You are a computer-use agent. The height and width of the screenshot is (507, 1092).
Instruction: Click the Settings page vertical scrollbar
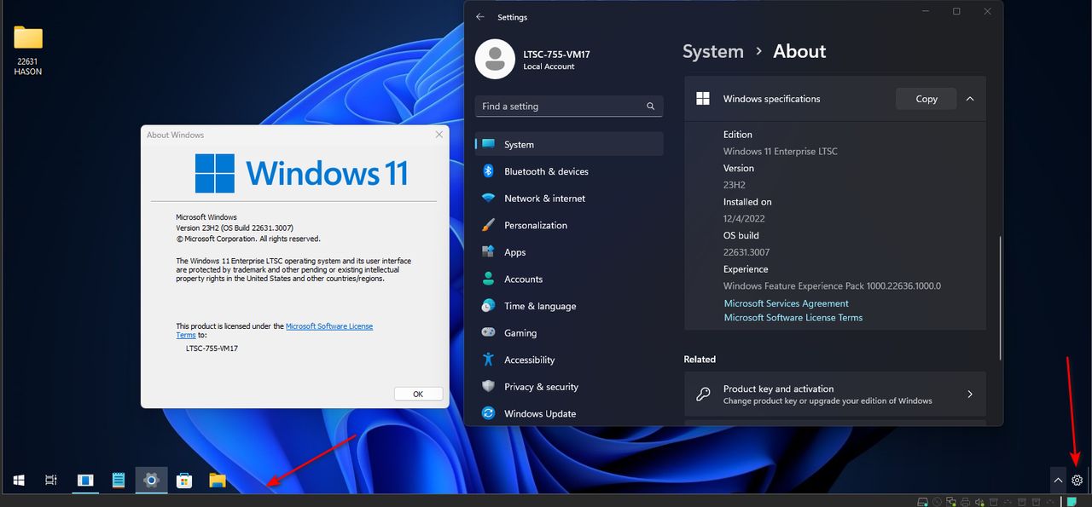tap(1001, 297)
